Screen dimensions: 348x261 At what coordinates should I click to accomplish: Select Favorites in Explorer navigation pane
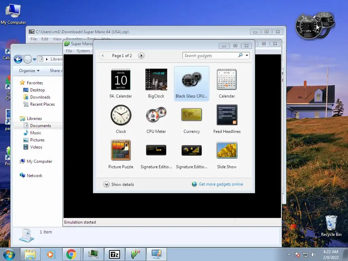(35, 83)
